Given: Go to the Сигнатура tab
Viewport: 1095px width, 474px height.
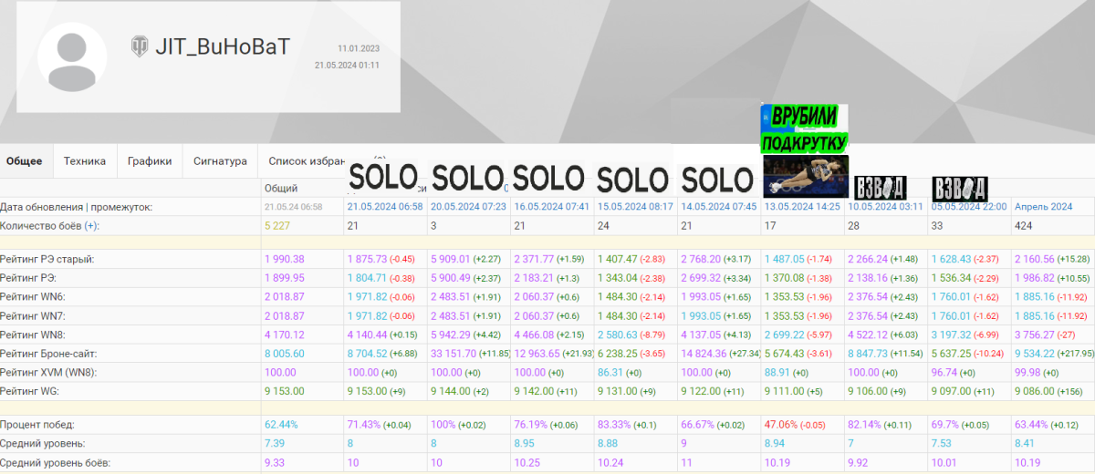Looking at the screenshot, I should (220, 161).
